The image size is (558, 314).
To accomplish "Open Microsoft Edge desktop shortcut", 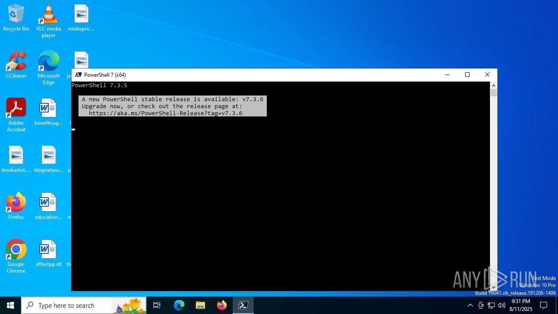I will [48, 68].
